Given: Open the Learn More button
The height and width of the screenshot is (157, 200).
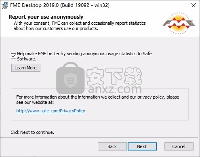Looking at the screenshot, I should pos(26,68).
